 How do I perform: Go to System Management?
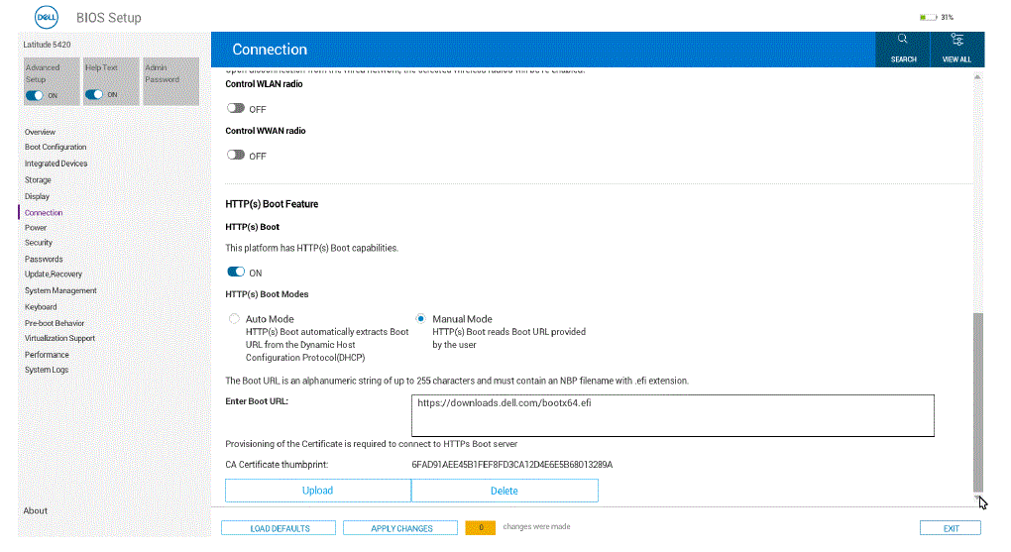coord(60,290)
